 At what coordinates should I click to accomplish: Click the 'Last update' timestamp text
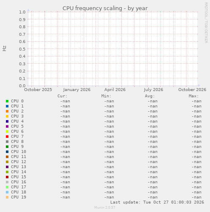[x=157, y=202]
